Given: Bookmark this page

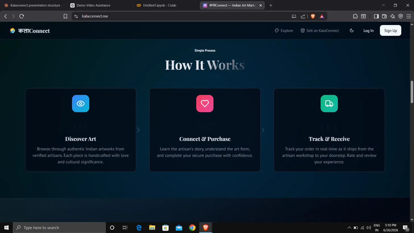Looking at the screenshot, I should tap(65, 16).
